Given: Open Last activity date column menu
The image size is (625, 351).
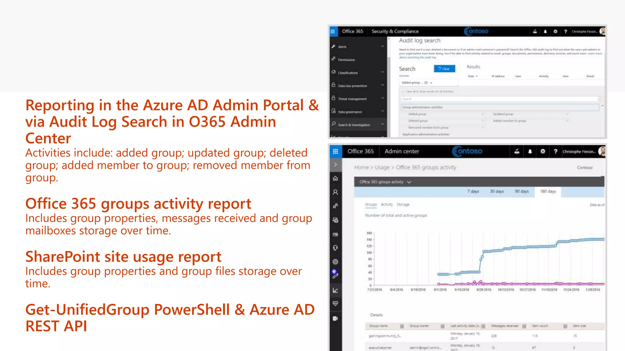Looking at the screenshot, I should click(483, 326).
